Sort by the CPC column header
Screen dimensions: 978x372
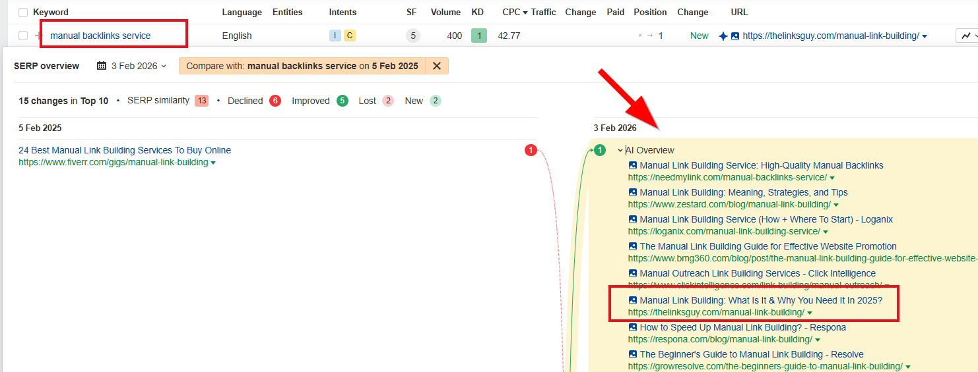pos(515,12)
